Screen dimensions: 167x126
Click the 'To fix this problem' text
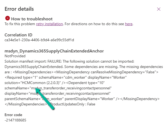[x=20, y=24]
